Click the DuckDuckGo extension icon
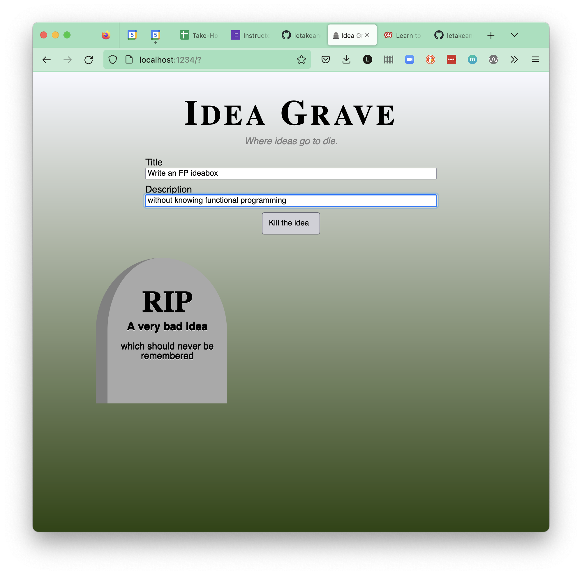 [430, 60]
